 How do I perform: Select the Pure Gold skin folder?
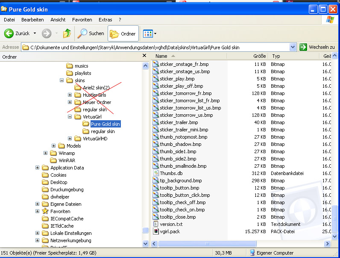106,124
